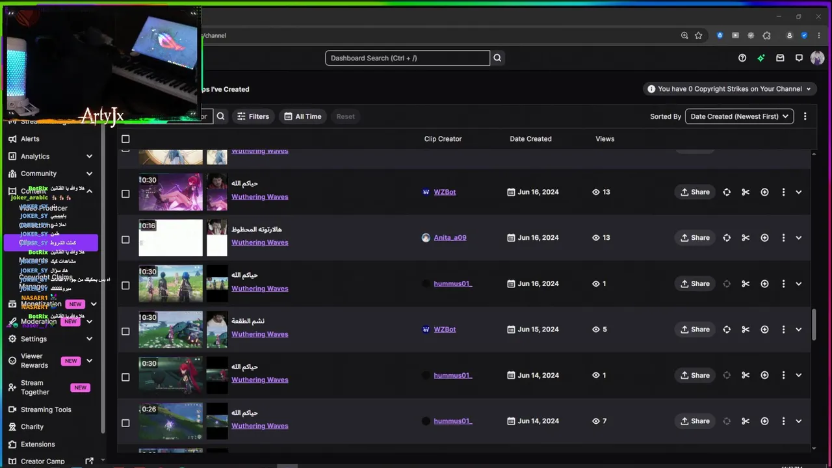Open Extensions in the sidebar
Image resolution: width=832 pixels, height=468 pixels.
pos(38,445)
